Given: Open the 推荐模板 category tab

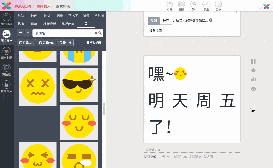Looking at the screenshot, I should point(49,24).
